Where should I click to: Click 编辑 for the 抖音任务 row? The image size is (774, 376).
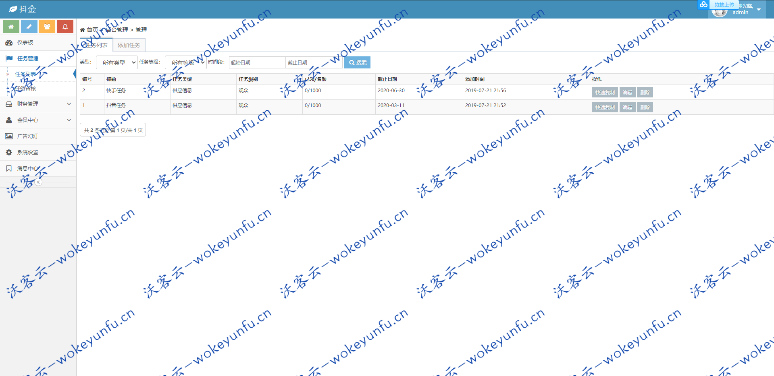point(627,107)
